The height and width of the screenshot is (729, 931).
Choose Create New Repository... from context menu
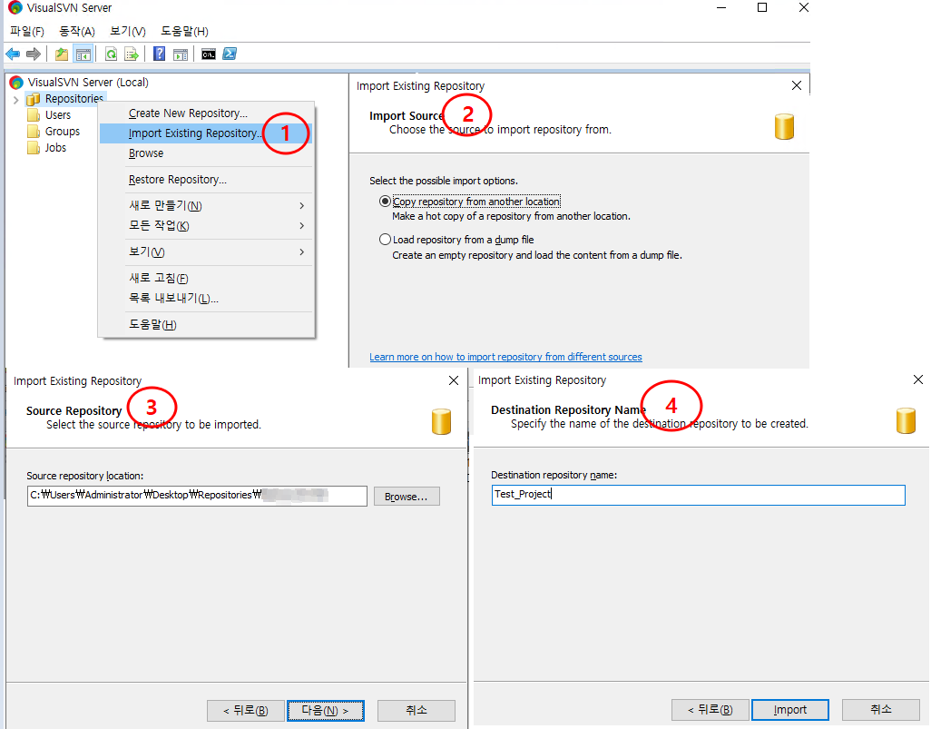coord(206,113)
